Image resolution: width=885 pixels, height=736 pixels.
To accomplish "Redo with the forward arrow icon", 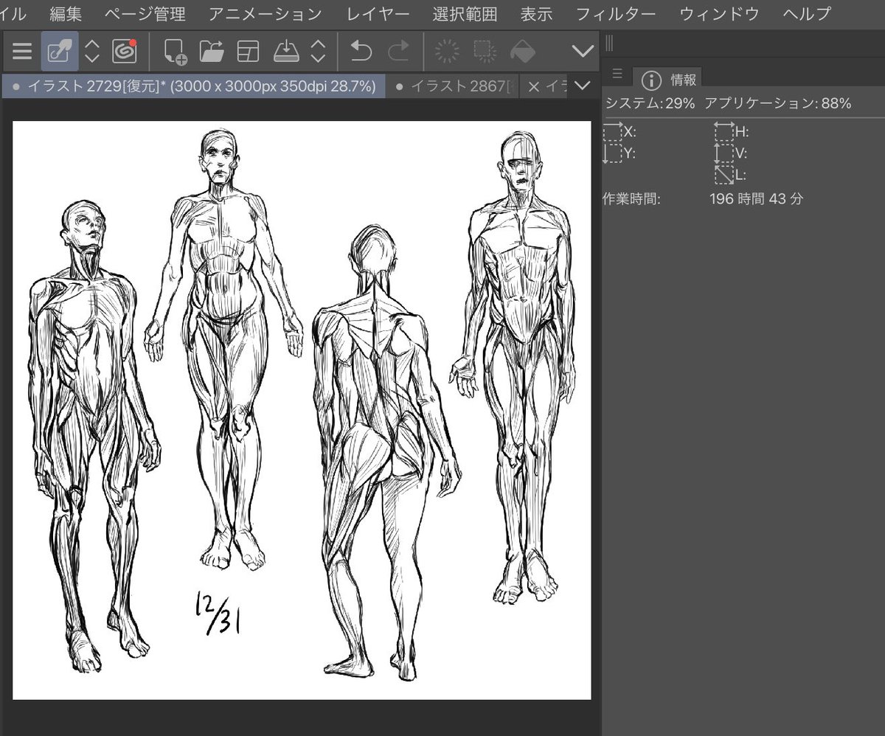I will tap(399, 52).
